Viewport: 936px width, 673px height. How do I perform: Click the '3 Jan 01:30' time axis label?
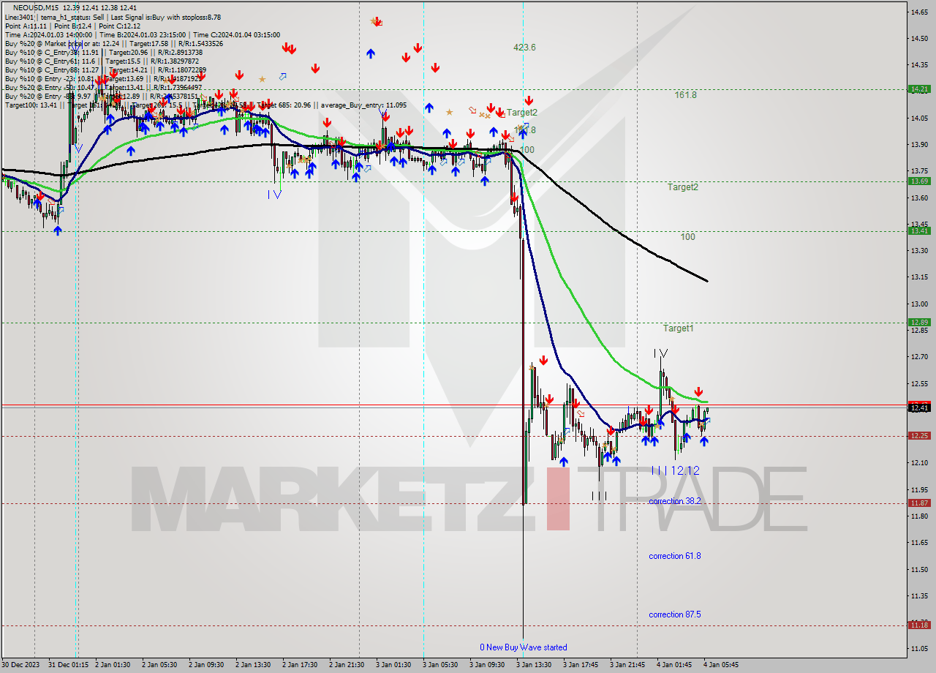coord(393,665)
